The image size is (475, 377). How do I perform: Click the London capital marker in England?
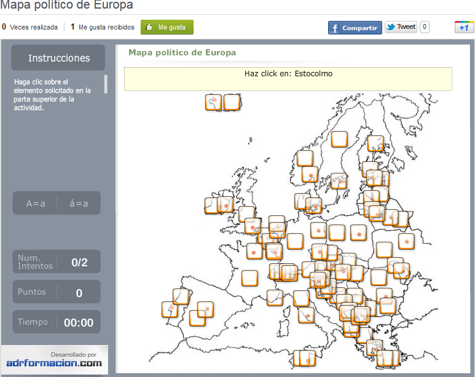(253, 226)
